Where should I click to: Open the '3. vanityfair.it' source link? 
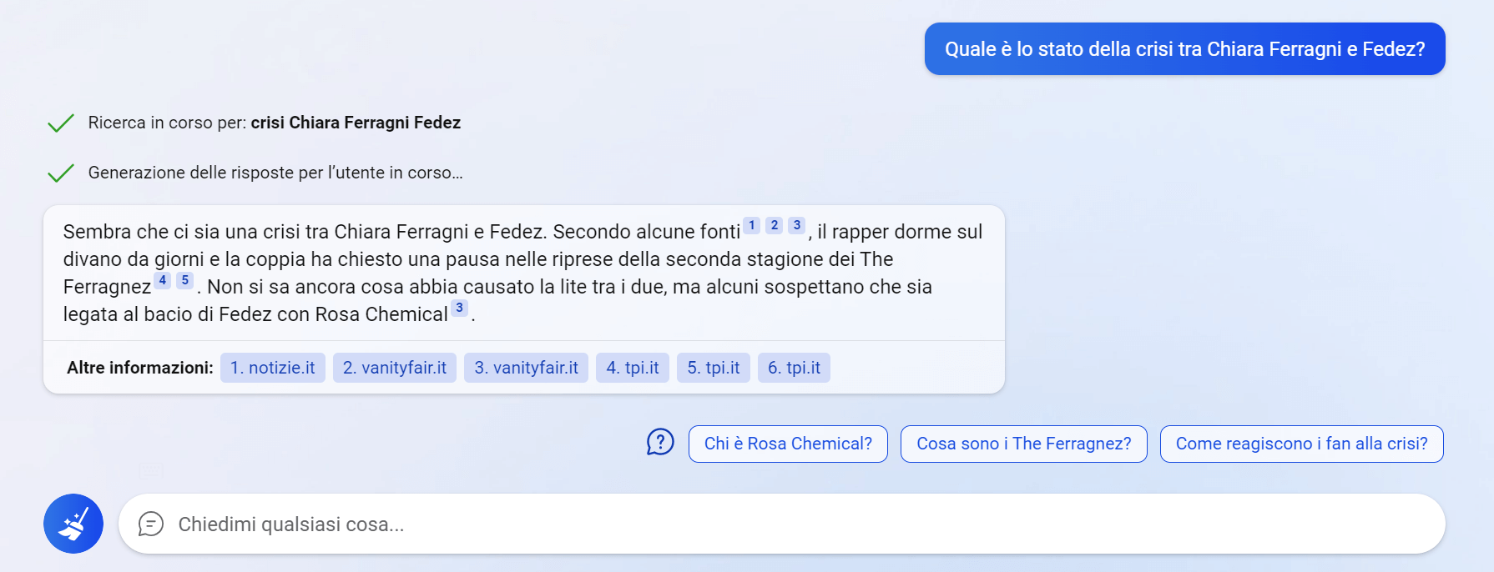527,368
